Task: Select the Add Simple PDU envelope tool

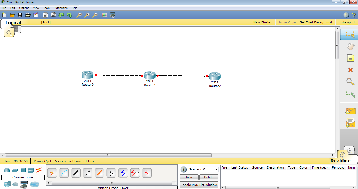Action: 350,111
